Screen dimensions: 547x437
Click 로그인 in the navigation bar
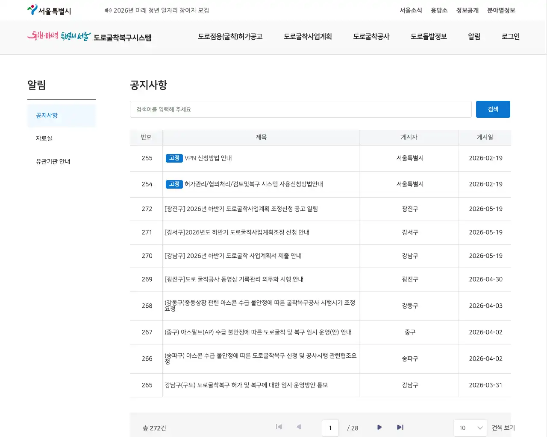point(511,37)
